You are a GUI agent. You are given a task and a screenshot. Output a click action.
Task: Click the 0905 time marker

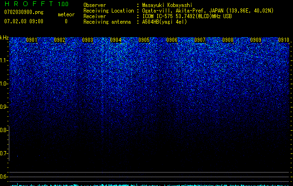(144, 40)
